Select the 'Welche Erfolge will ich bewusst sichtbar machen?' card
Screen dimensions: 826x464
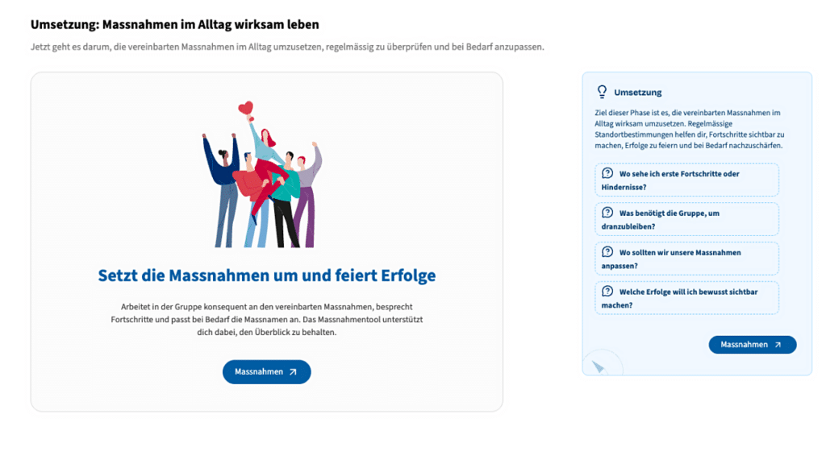point(686,298)
